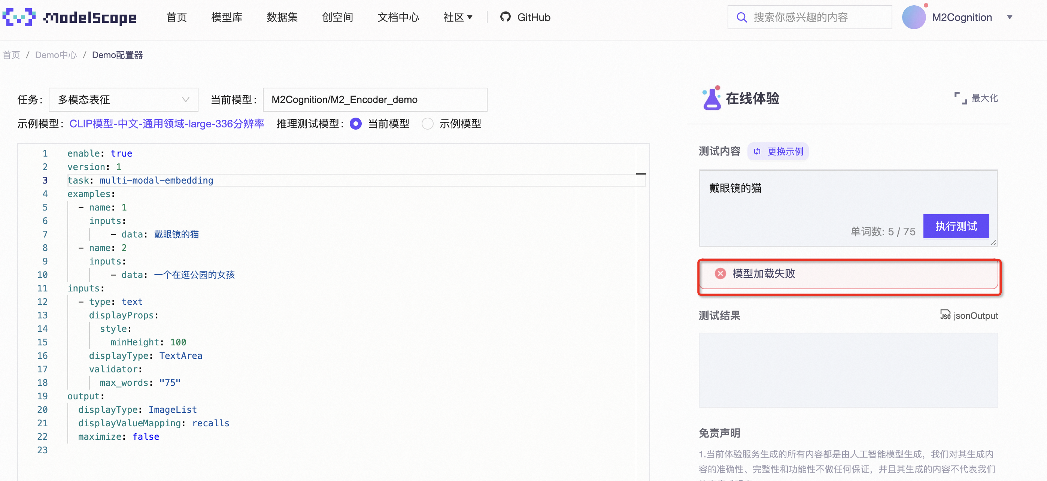This screenshot has width=1047, height=481.
Task: Click the Demo配置器 breadcrumb text
Action: [x=117, y=55]
